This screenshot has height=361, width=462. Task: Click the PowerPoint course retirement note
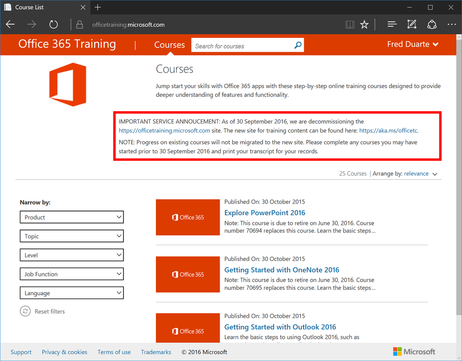(x=300, y=227)
